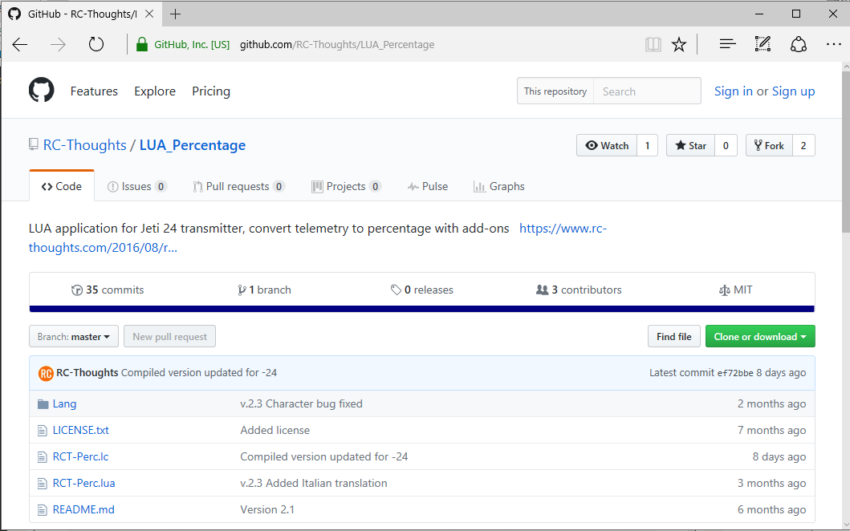Open the Edge Hub lines icon

click(727, 44)
